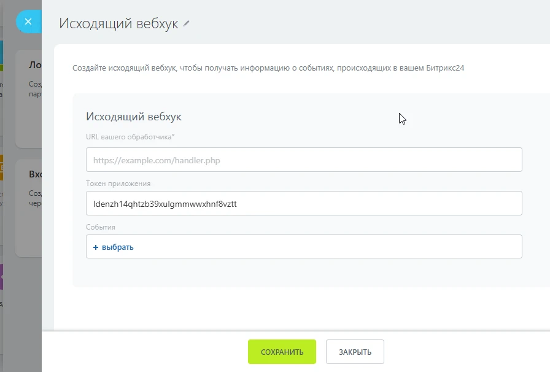Click the "Исходящий вебхук" section heading in the form
Image resolution: width=550 pixels, height=372 pixels.
(x=134, y=117)
